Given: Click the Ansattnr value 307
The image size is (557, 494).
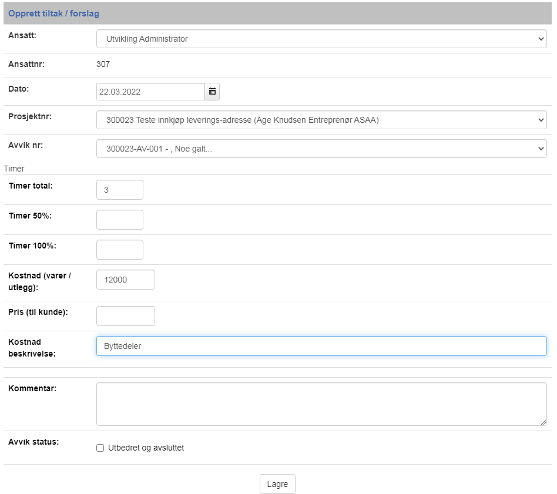Looking at the screenshot, I should pos(103,64).
